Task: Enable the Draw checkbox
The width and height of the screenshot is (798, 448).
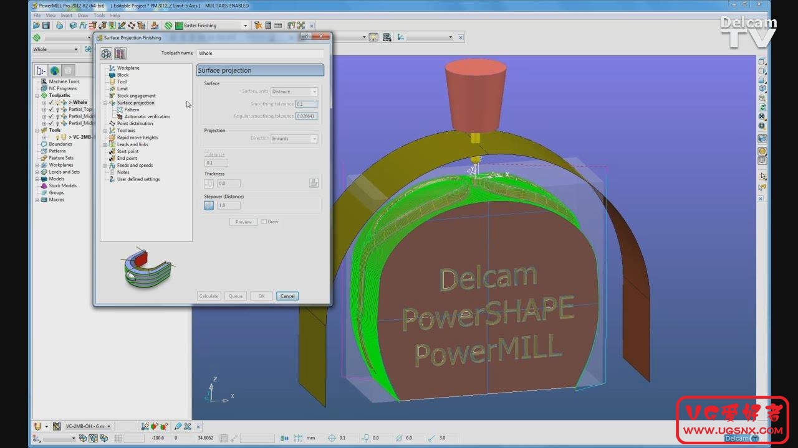Action: point(264,222)
